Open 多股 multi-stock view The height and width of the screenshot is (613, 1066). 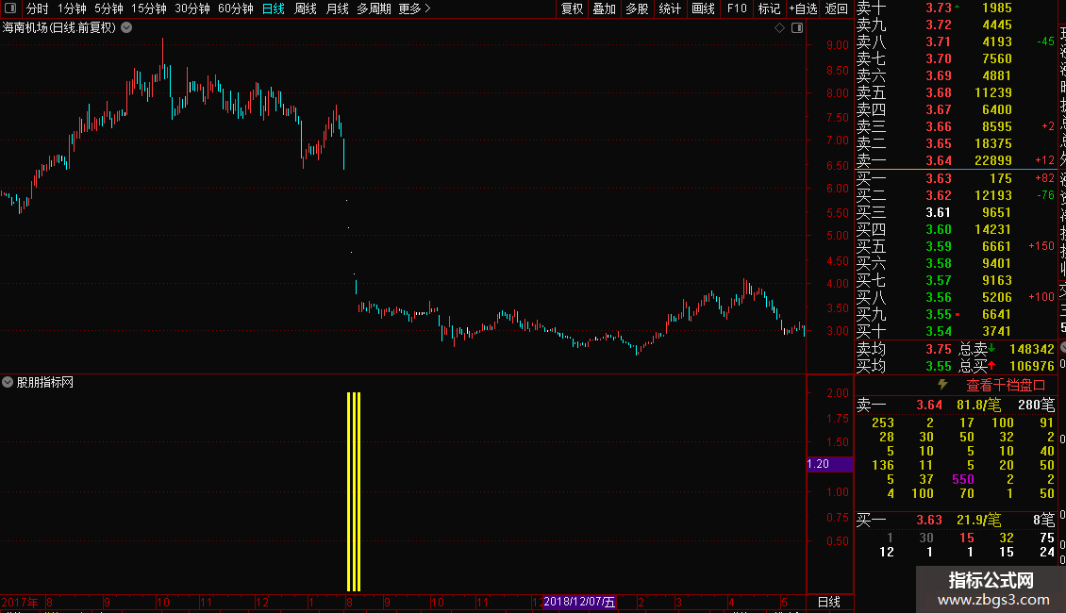pos(637,8)
